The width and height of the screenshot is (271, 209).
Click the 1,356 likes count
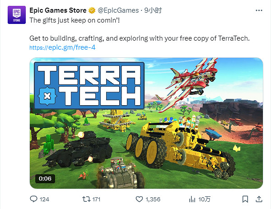click(x=153, y=200)
